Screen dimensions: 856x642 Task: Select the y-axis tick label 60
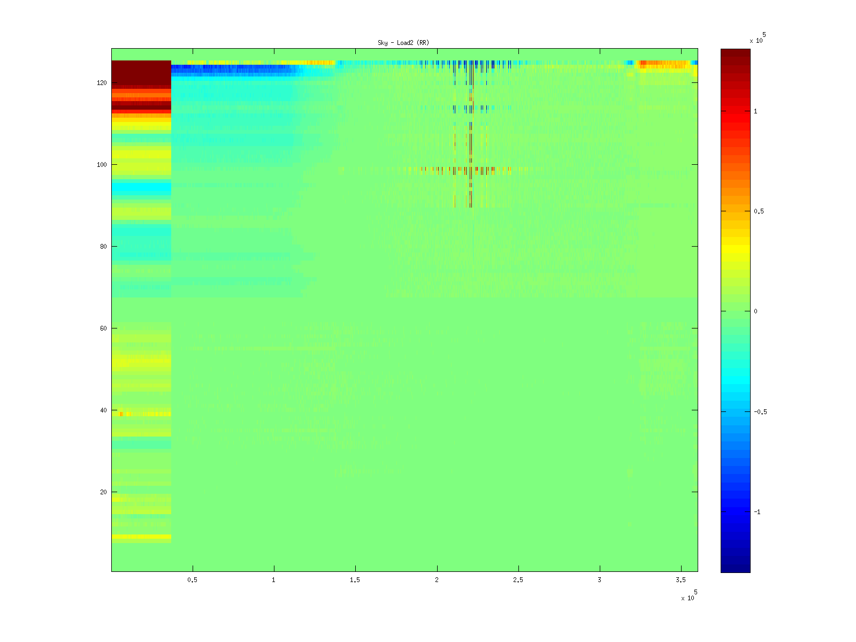(103, 328)
